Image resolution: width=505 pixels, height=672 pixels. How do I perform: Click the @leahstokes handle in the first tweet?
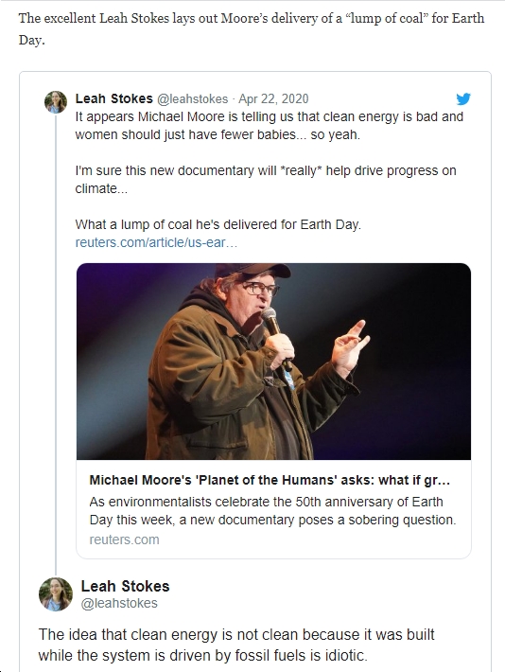click(x=192, y=99)
